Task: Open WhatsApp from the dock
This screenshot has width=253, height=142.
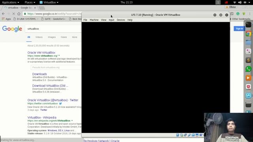Action: pos(248,69)
